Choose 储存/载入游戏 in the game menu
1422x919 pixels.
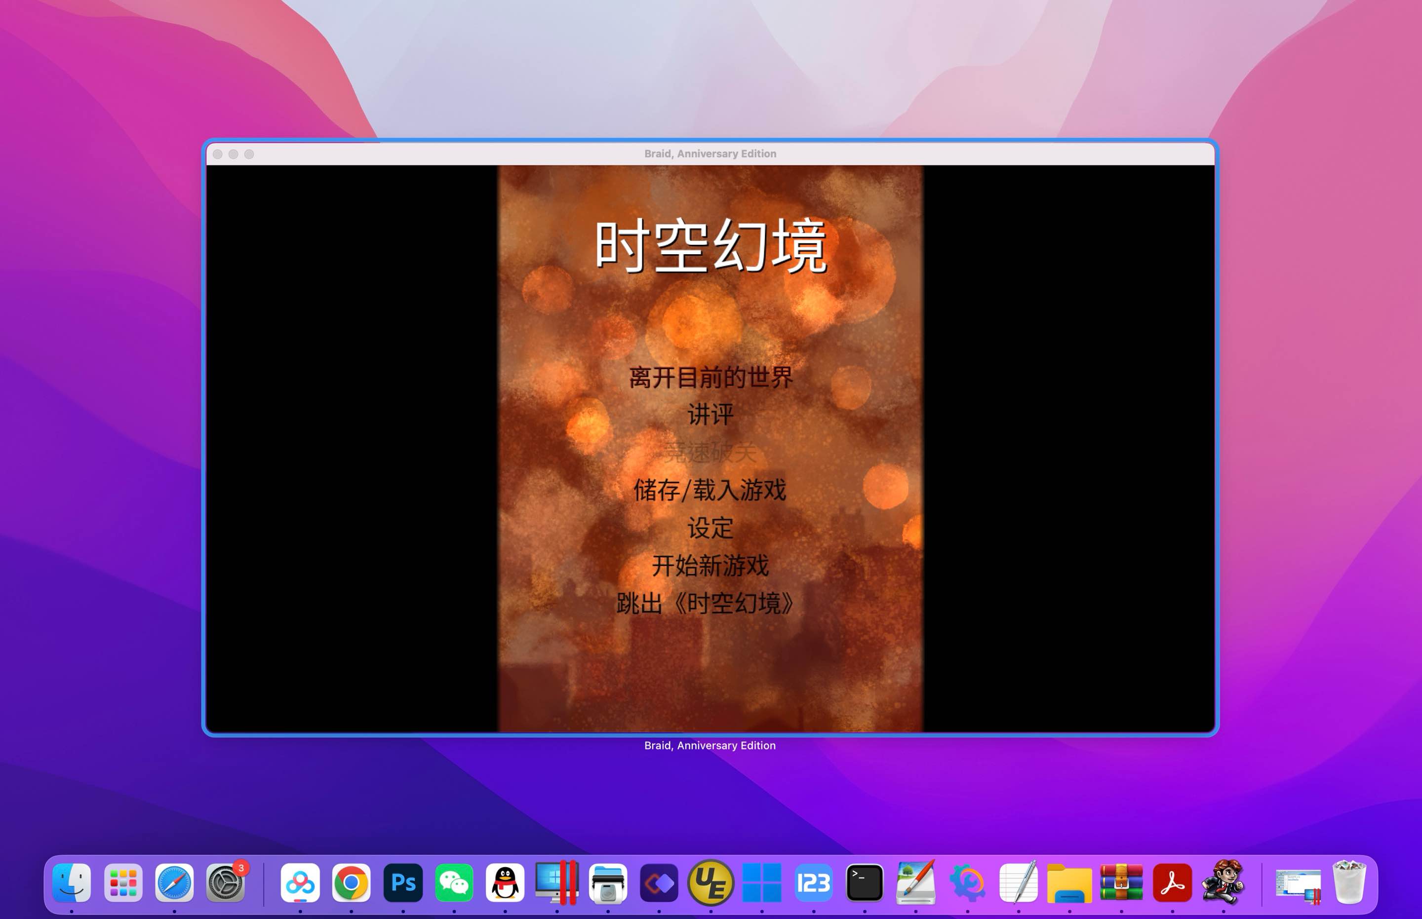[x=711, y=490]
